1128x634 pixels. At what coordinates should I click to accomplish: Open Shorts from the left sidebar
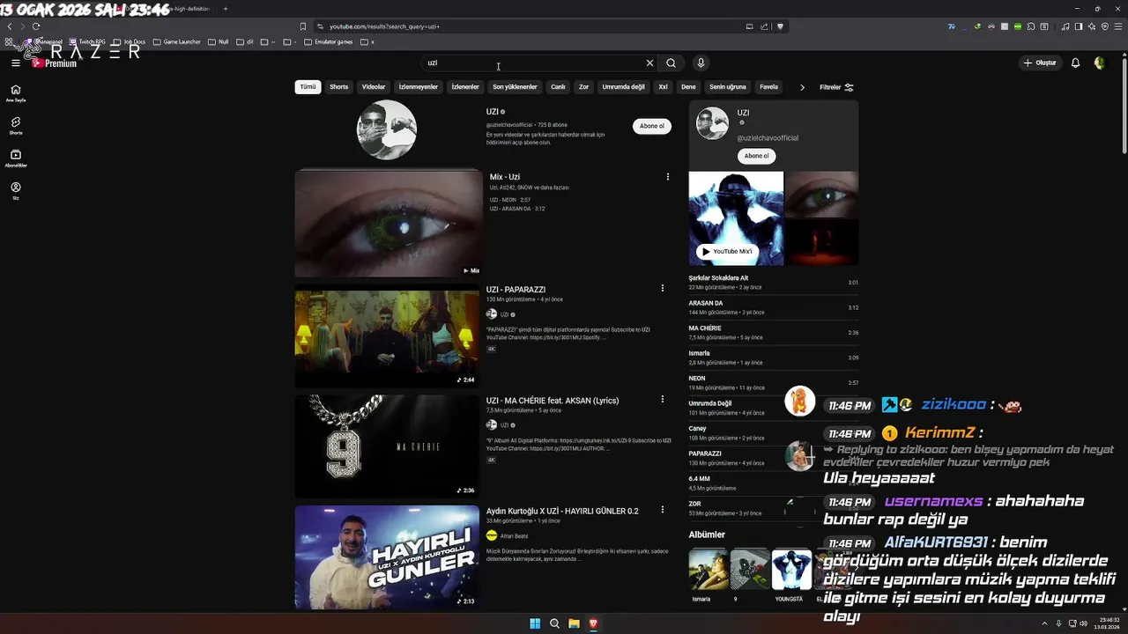coord(16,125)
